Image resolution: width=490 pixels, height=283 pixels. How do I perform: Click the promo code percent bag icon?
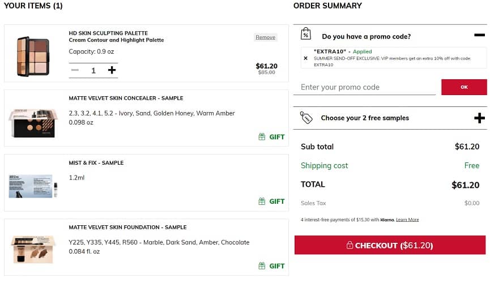[x=306, y=34]
